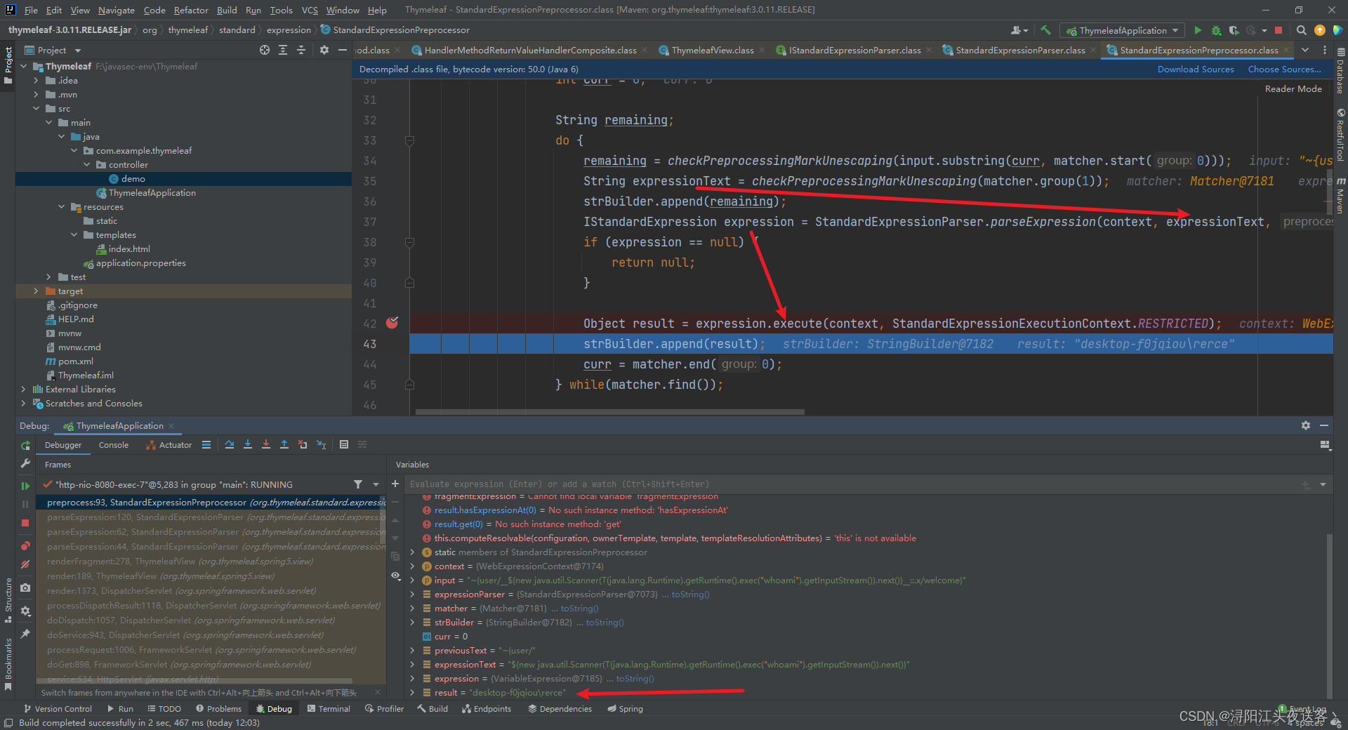
Task: Click the Download Sources link
Action: point(1195,69)
